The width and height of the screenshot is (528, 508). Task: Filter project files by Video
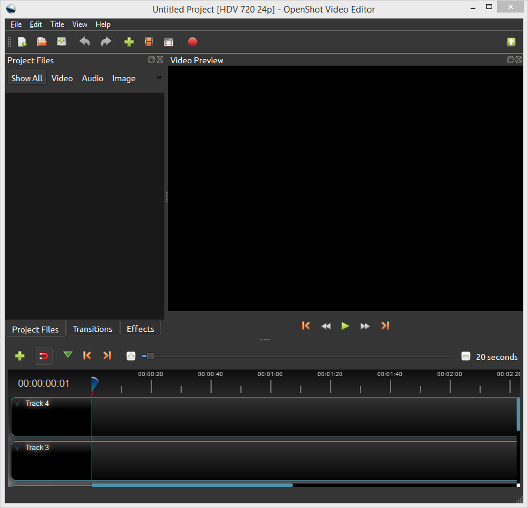coord(62,78)
